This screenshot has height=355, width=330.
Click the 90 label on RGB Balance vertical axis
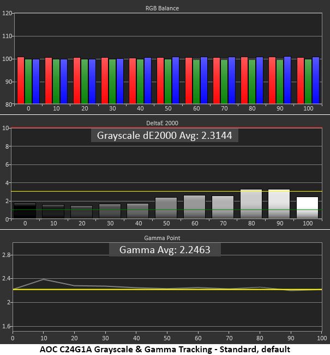click(8, 82)
